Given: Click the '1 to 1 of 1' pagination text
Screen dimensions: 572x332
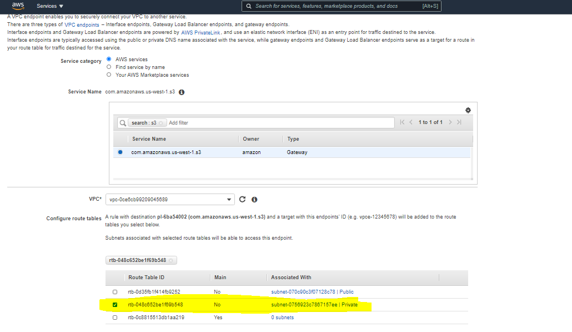Looking at the screenshot, I should 430,122.
